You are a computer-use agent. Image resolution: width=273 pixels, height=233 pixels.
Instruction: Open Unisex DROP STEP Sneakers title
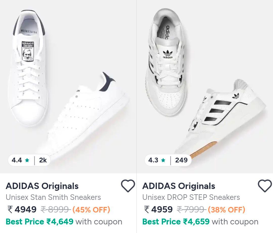click(191, 197)
